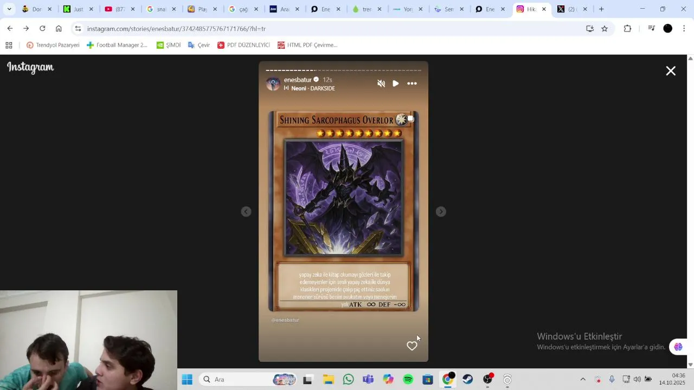The image size is (694, 390).
Task: Click the story progress bar
Action: click(x=343, y=70)
